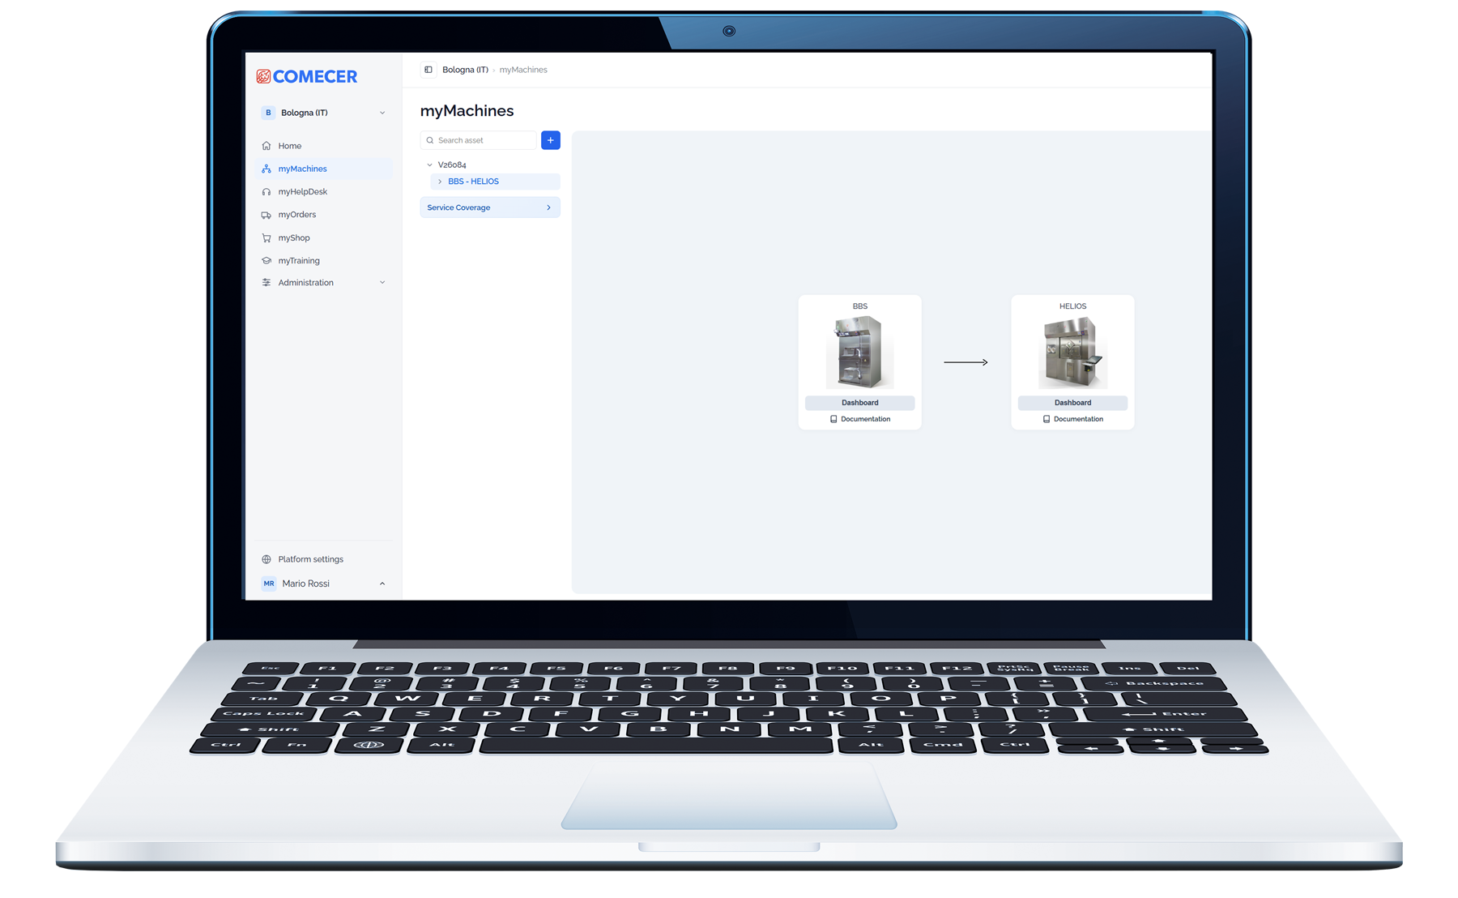Expand the BBS - HELIOS tree node
Image resolution: width=1458 pixels, height=898 pixels.
[x=440, y=182]
